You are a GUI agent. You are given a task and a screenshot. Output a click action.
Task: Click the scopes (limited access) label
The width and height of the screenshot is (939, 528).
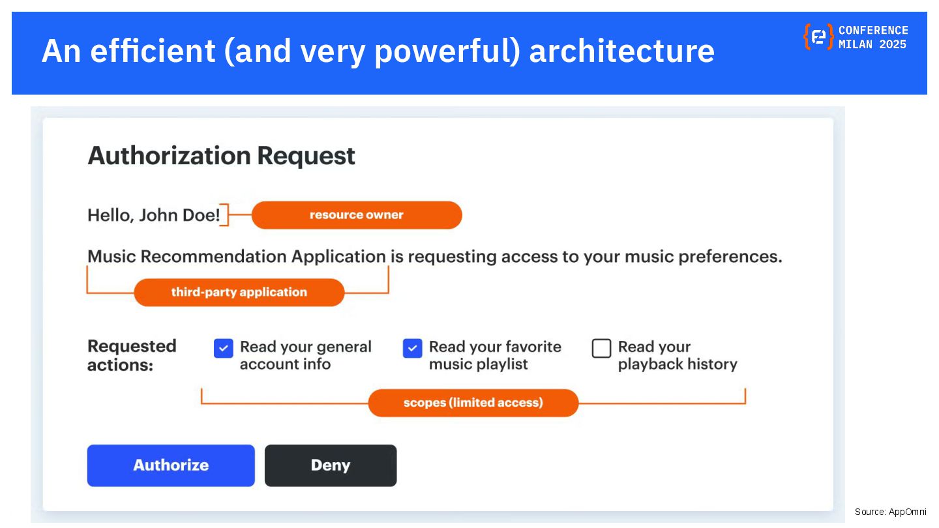pos(473,403)
